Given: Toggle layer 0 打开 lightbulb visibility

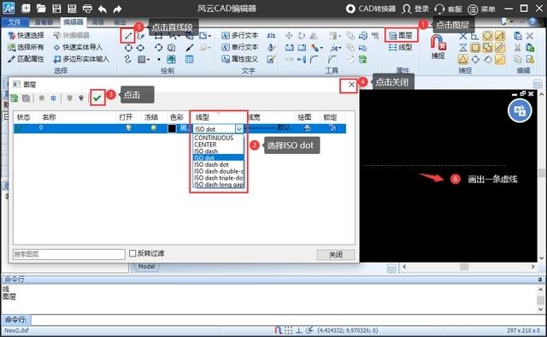Looking at the screenshot, I should pos(129,128).
